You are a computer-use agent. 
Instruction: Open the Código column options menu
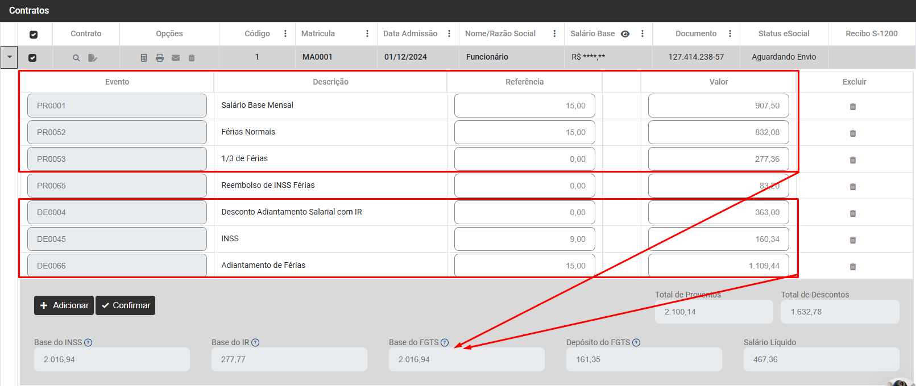tap(285, 34)
